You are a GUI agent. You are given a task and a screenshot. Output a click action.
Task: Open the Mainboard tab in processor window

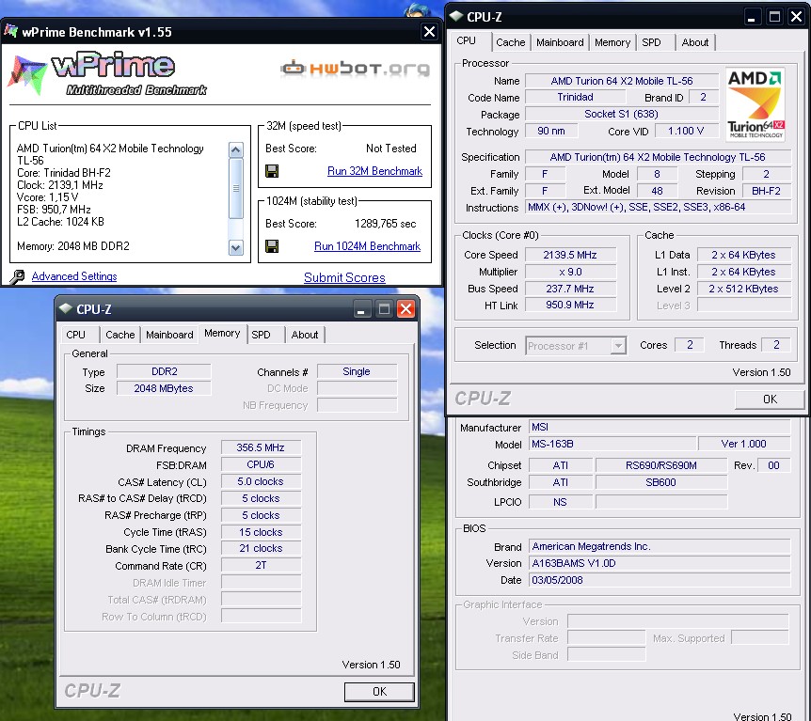point(560,42)
